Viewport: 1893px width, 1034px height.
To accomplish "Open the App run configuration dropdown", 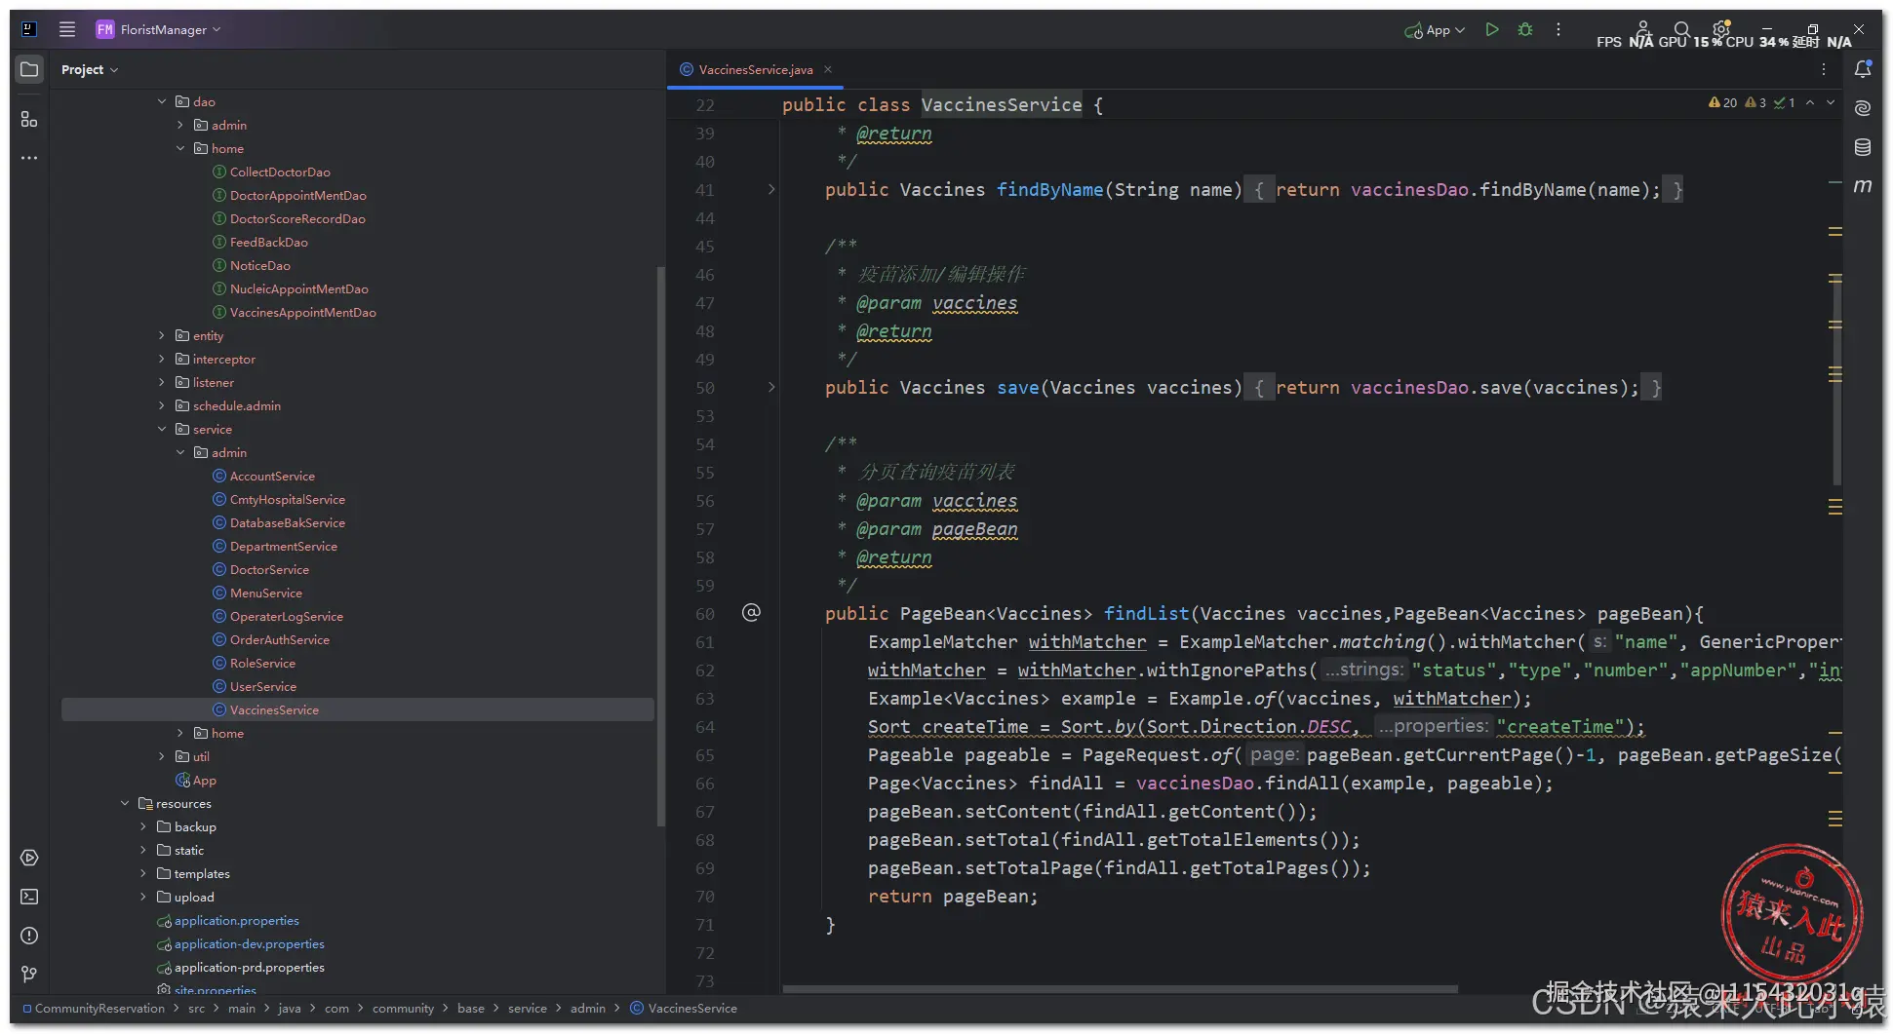I will click(1435, 29).
